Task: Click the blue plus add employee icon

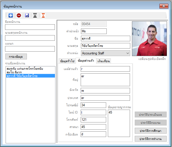Action: point(11,15)
